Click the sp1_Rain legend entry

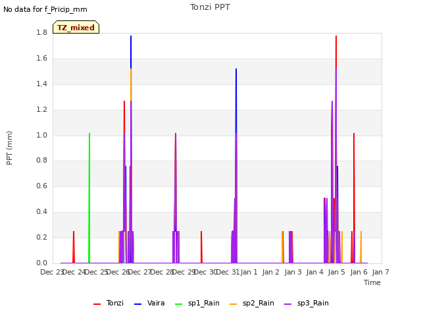[x=197, y=303]
